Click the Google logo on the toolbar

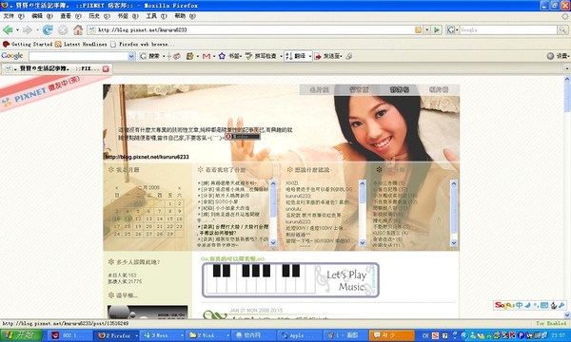click(12, 56)
